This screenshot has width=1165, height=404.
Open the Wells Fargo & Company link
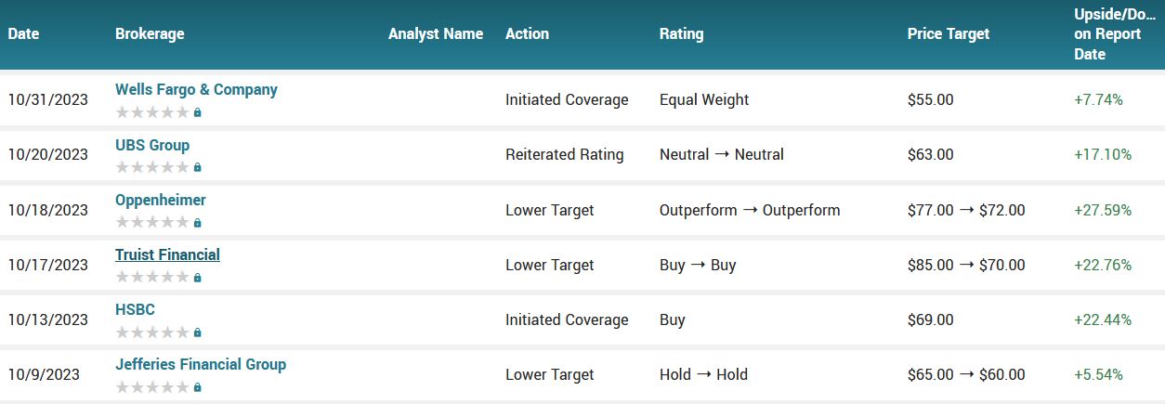(x=196, y=90)
